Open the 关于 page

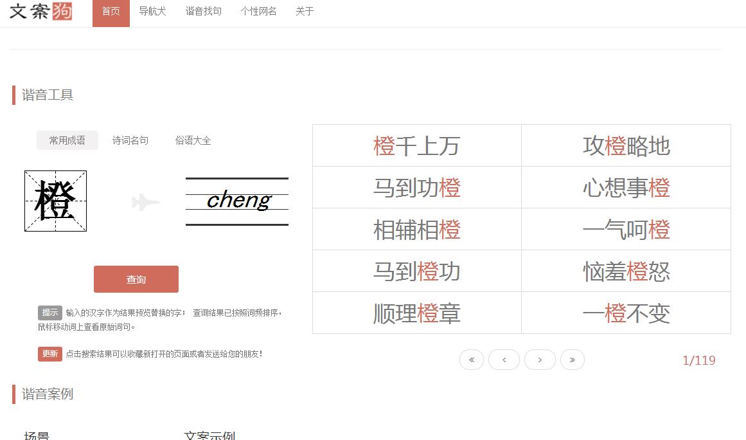pos(303,11)
